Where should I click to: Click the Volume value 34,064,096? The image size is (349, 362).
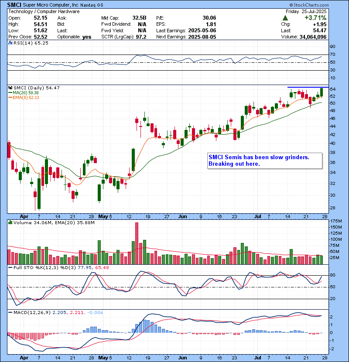point(313,37)
